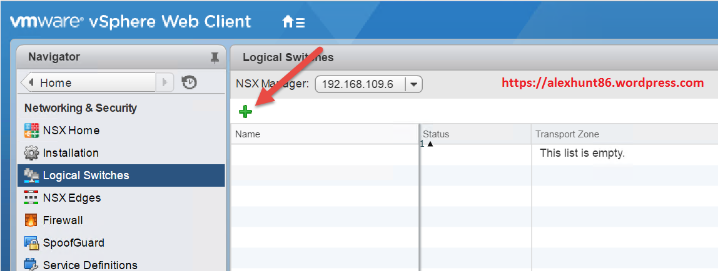Click the Service Definitions icon
Image resolution: width=718 pixels, height=271 pixels.
(32, 265)
